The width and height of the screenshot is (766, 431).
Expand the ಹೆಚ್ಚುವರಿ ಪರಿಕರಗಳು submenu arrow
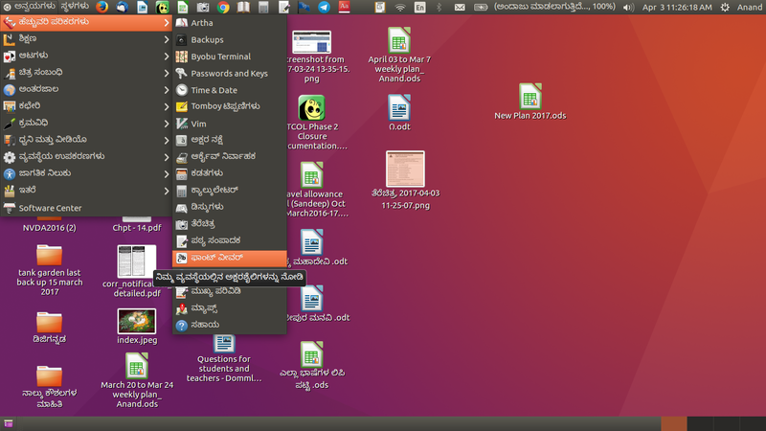(x=166, y=22)
